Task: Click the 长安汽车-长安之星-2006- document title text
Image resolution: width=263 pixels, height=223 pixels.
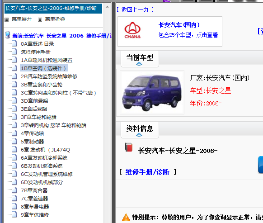Action: [x=178, y=151]
